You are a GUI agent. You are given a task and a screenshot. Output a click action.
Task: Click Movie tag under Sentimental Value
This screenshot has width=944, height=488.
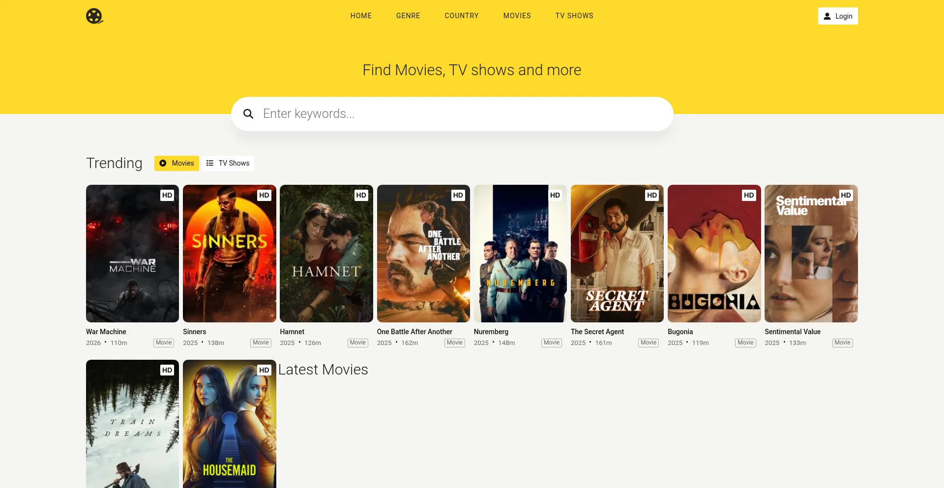point(842,343)
